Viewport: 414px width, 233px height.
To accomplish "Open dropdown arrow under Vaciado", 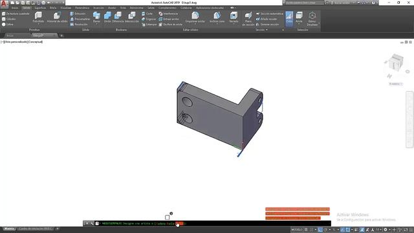I will click(234, 24).
